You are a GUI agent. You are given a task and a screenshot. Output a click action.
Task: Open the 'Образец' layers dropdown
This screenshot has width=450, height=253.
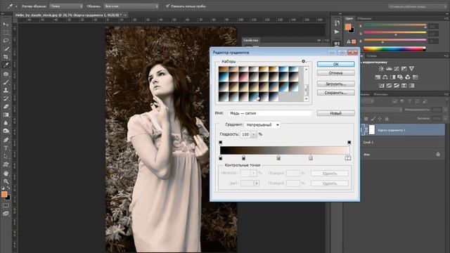point(131,6)
